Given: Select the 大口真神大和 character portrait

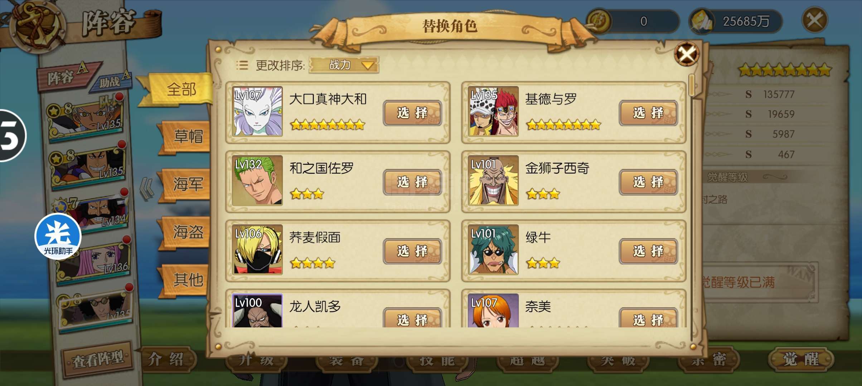Looking at the screenshot, I should click(257, 111).
